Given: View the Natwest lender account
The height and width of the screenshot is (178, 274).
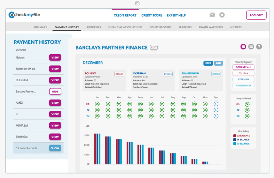Looking at the screenshot, I should click(x=55, y=57).
